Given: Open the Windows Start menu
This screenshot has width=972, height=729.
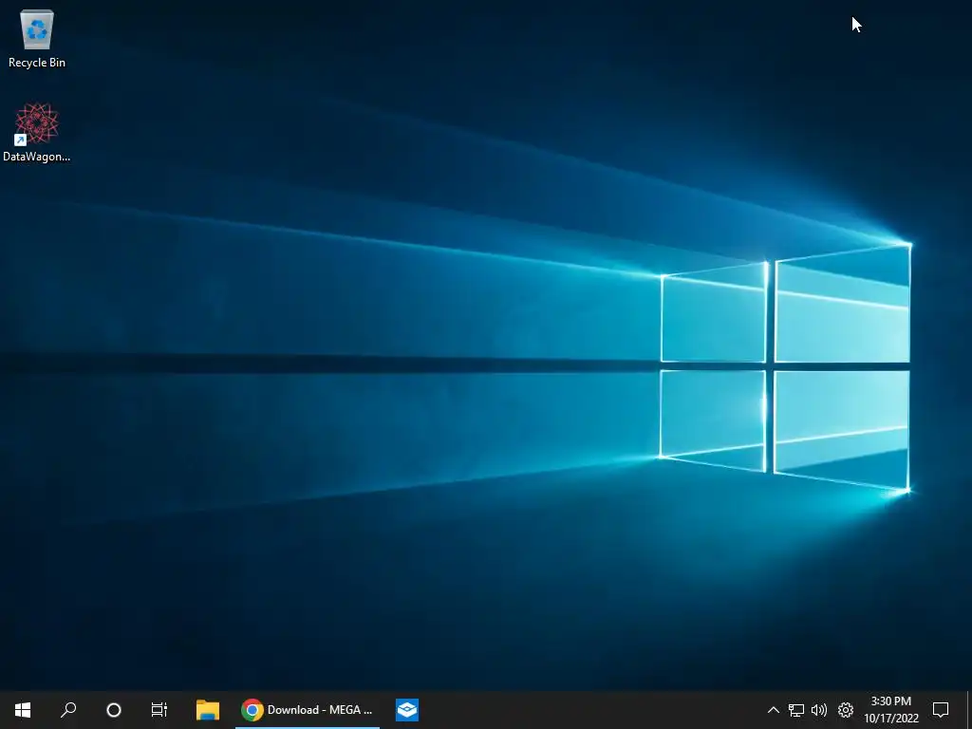Looking at the screenshot, I should pyautogui.click(x=23, y=710).
